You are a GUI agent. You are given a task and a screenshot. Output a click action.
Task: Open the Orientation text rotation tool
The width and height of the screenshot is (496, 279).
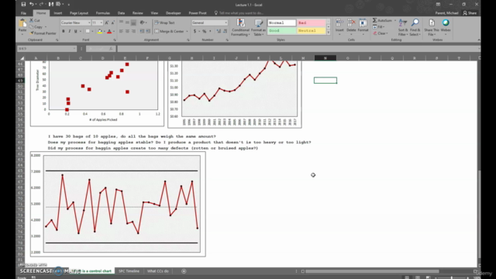[x=143, y=22]
